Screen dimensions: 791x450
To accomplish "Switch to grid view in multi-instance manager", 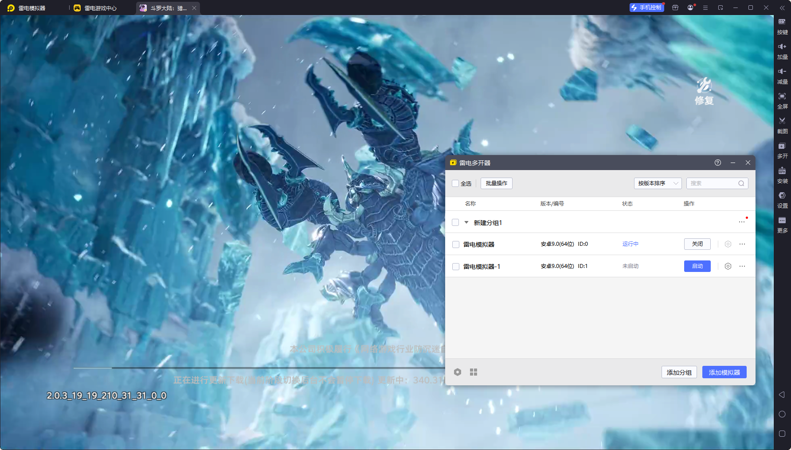I will point(474,372).
